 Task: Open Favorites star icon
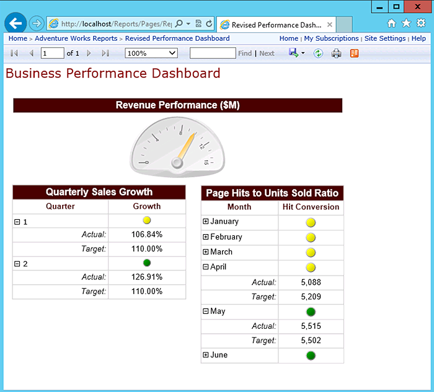coord(406,23)
